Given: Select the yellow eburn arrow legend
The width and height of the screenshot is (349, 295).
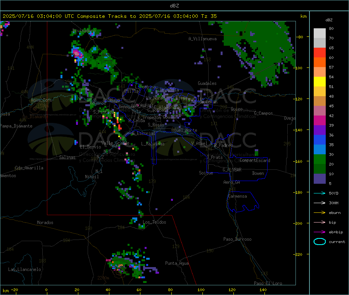Looking at the screenshot, I should pos(320,212).
